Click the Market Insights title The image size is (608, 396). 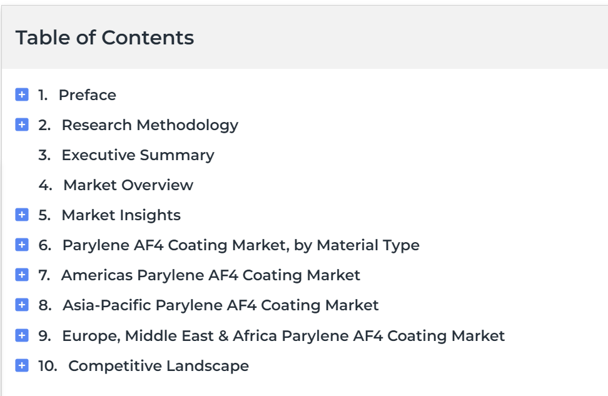pyautogui.click(x=121, y=215)
